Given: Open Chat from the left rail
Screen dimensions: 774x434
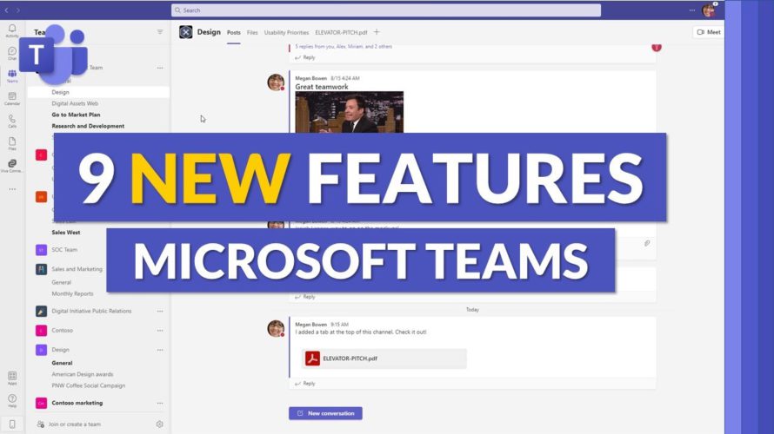Looking at the screenshot, I should point(12,53).
